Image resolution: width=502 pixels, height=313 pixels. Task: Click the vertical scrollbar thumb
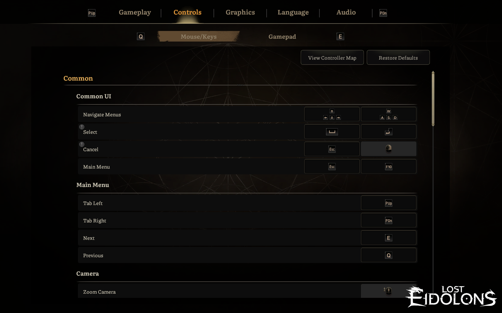pos(433,99)
